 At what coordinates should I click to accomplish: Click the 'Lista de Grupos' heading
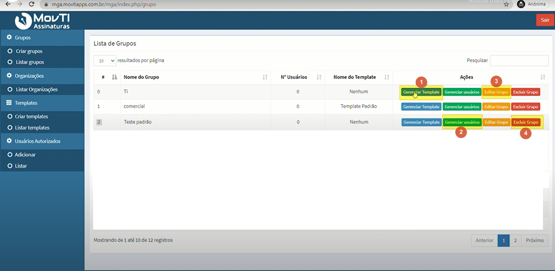click(115, 43)
